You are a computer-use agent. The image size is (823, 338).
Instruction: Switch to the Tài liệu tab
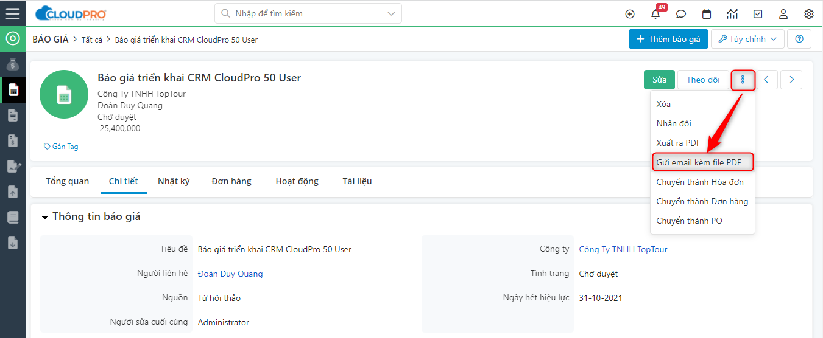coord(357,181)
